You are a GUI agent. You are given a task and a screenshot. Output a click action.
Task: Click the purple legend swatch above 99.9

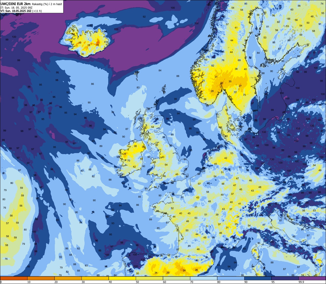point(312,278)
